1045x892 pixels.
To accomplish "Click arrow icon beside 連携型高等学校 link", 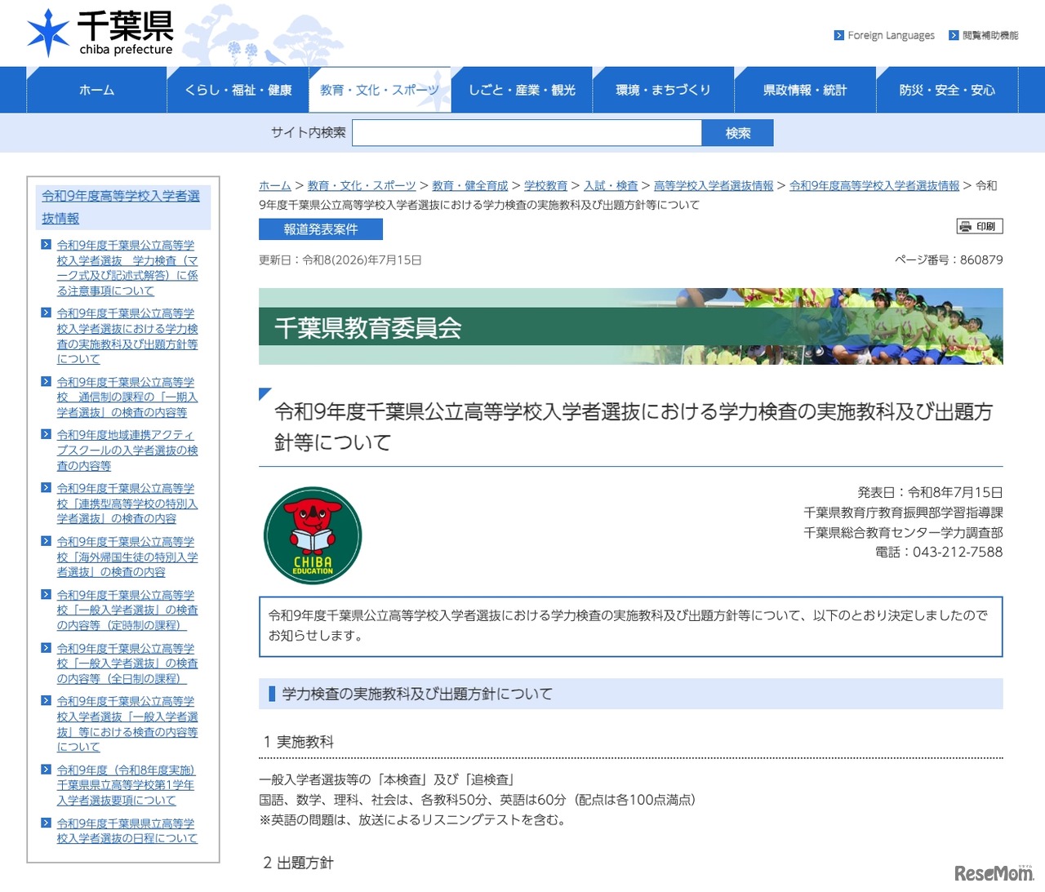I will [47, 487].
